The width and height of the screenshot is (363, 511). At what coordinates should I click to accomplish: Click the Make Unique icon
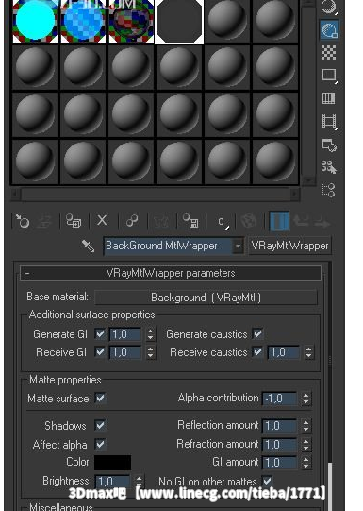point(161,222)
